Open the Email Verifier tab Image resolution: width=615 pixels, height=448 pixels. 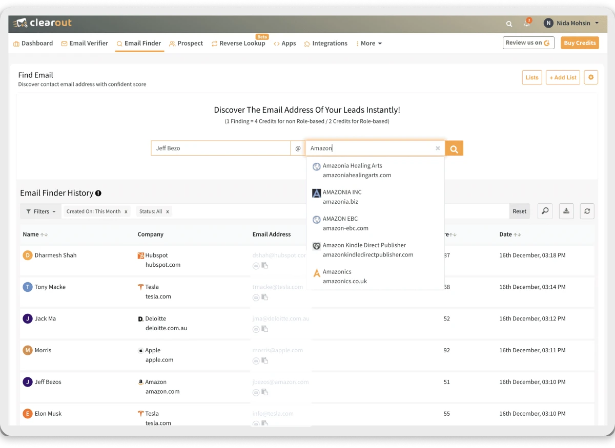pos(85,44)
